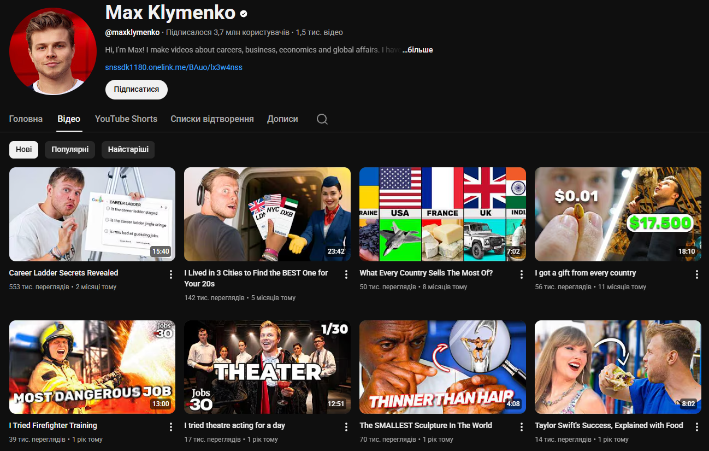This screenshot has height=451, width=709.
Task: Open three-dot menu for I Lived in 3 Cities video
Action: (x=346, y=274)
